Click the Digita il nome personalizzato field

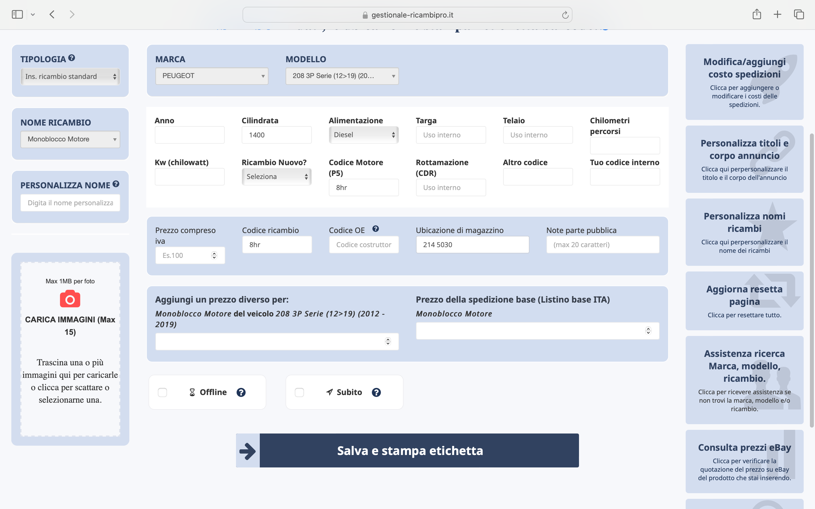coord(70,203)
